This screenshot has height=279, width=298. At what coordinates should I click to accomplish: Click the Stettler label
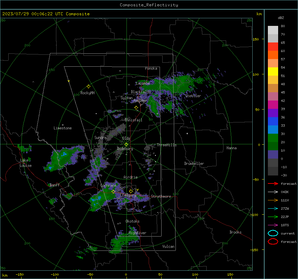pyautogui.click(x=193, y=96)
